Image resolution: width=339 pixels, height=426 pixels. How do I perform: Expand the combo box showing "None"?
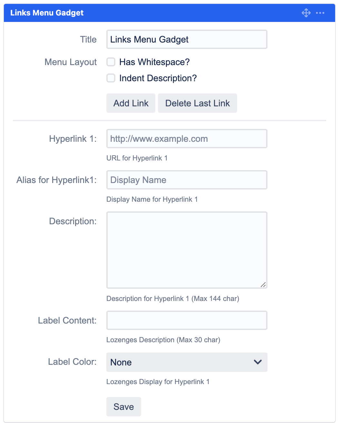pos(187,362)
